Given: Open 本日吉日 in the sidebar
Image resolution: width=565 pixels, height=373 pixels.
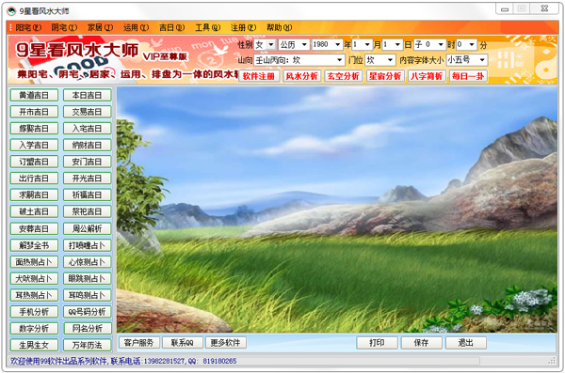Looking at the screenshot, I should coord(88,95).
